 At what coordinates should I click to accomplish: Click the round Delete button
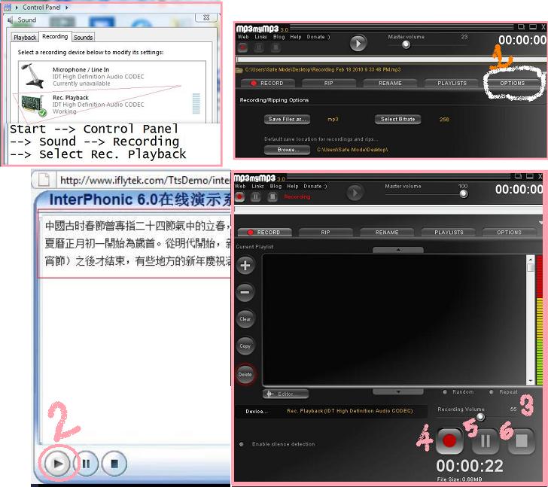click(x=245, y=375)
